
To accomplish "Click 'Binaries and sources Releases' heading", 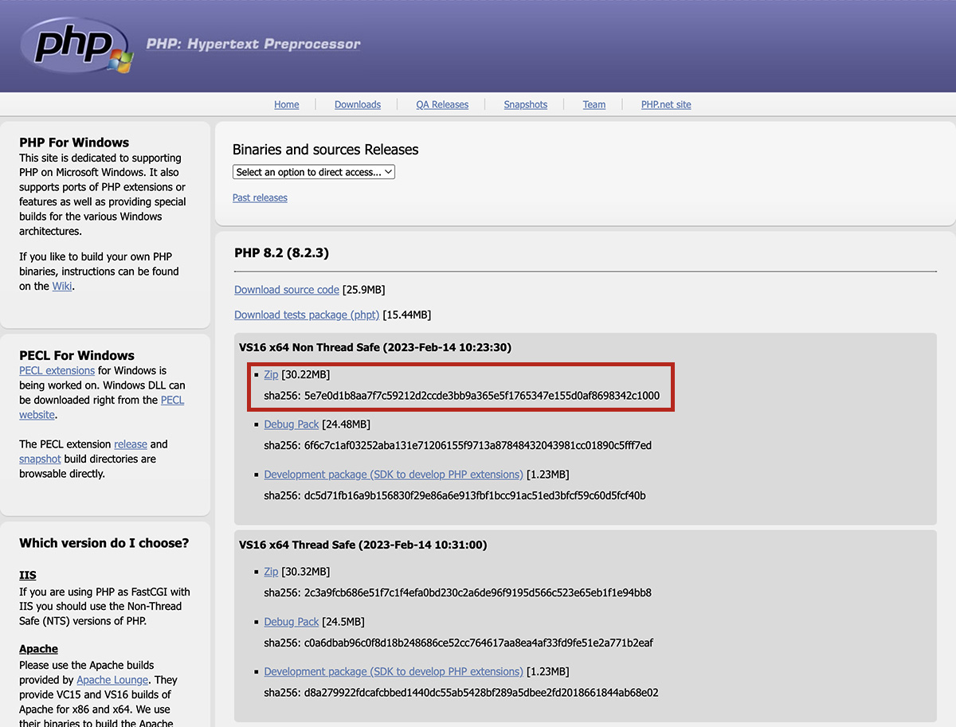I will point(325,150).
